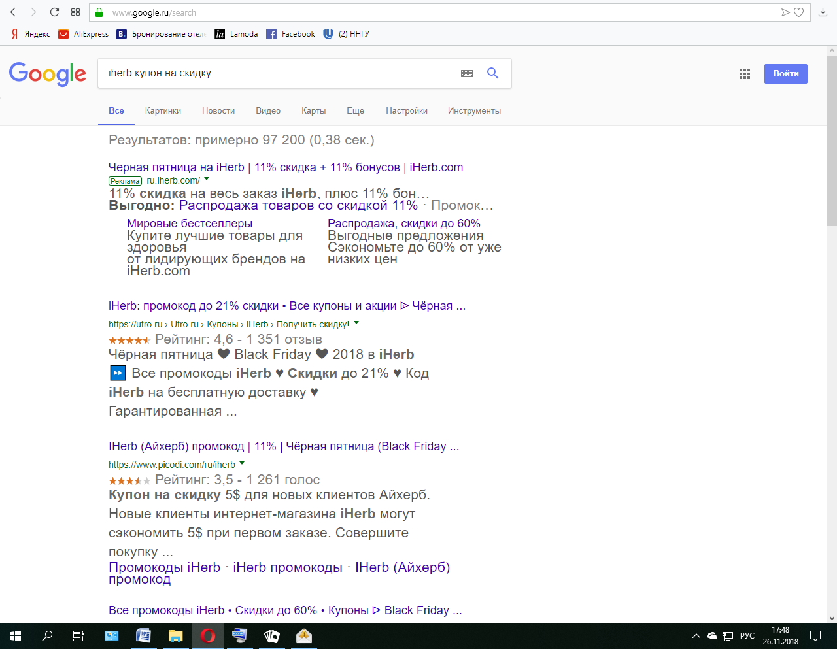The width and height of the screenshot is (837, 649).
Task: Open the iHerb промокоды sitelink
Action: (288, 567)
